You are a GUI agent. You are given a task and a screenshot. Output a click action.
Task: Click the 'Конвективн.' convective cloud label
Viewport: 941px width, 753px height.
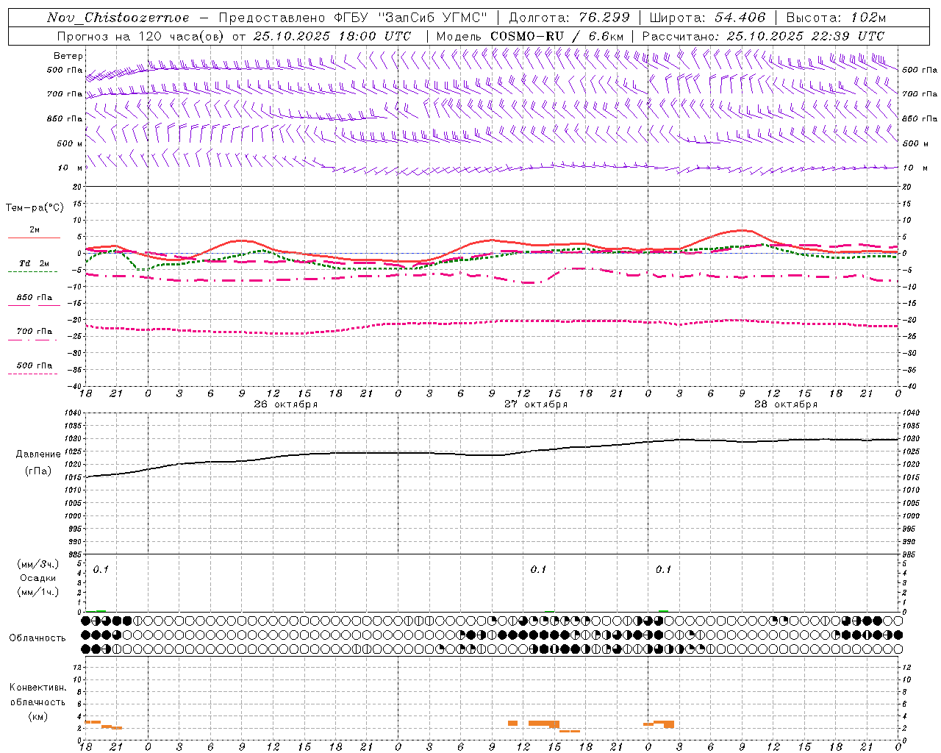pyautogui.click(x=38, y=688)
